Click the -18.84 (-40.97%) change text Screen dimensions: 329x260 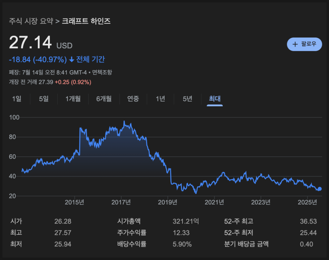(38, 60)
